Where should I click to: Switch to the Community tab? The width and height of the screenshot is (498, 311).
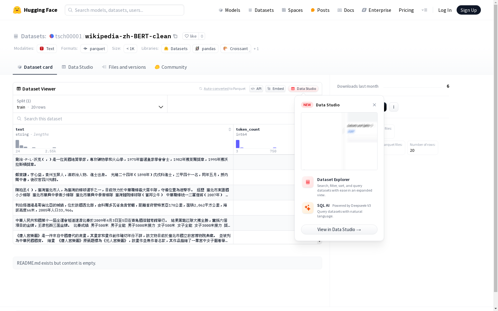171,67
